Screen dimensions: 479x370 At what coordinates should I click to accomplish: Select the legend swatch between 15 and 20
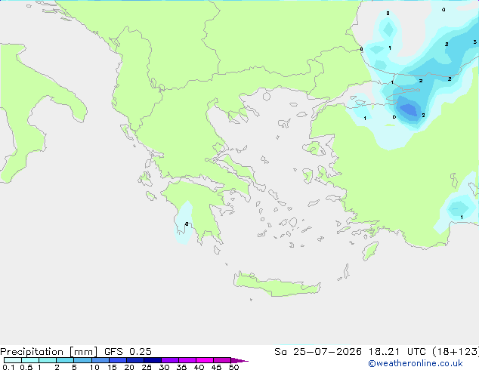(118, 360)
